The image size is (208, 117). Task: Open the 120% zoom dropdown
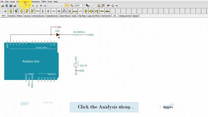(x=83, y=6)
